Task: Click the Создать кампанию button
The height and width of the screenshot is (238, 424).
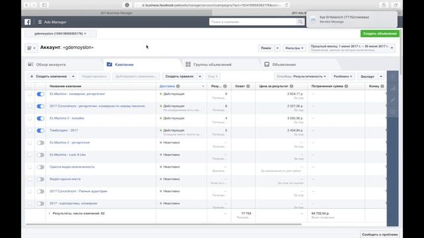Action: click(x=48, y=77)
